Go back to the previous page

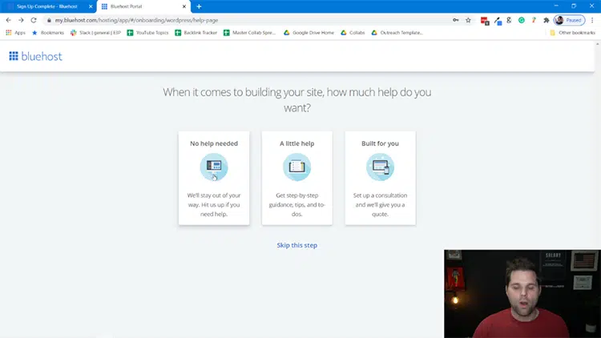click(9, 20)
